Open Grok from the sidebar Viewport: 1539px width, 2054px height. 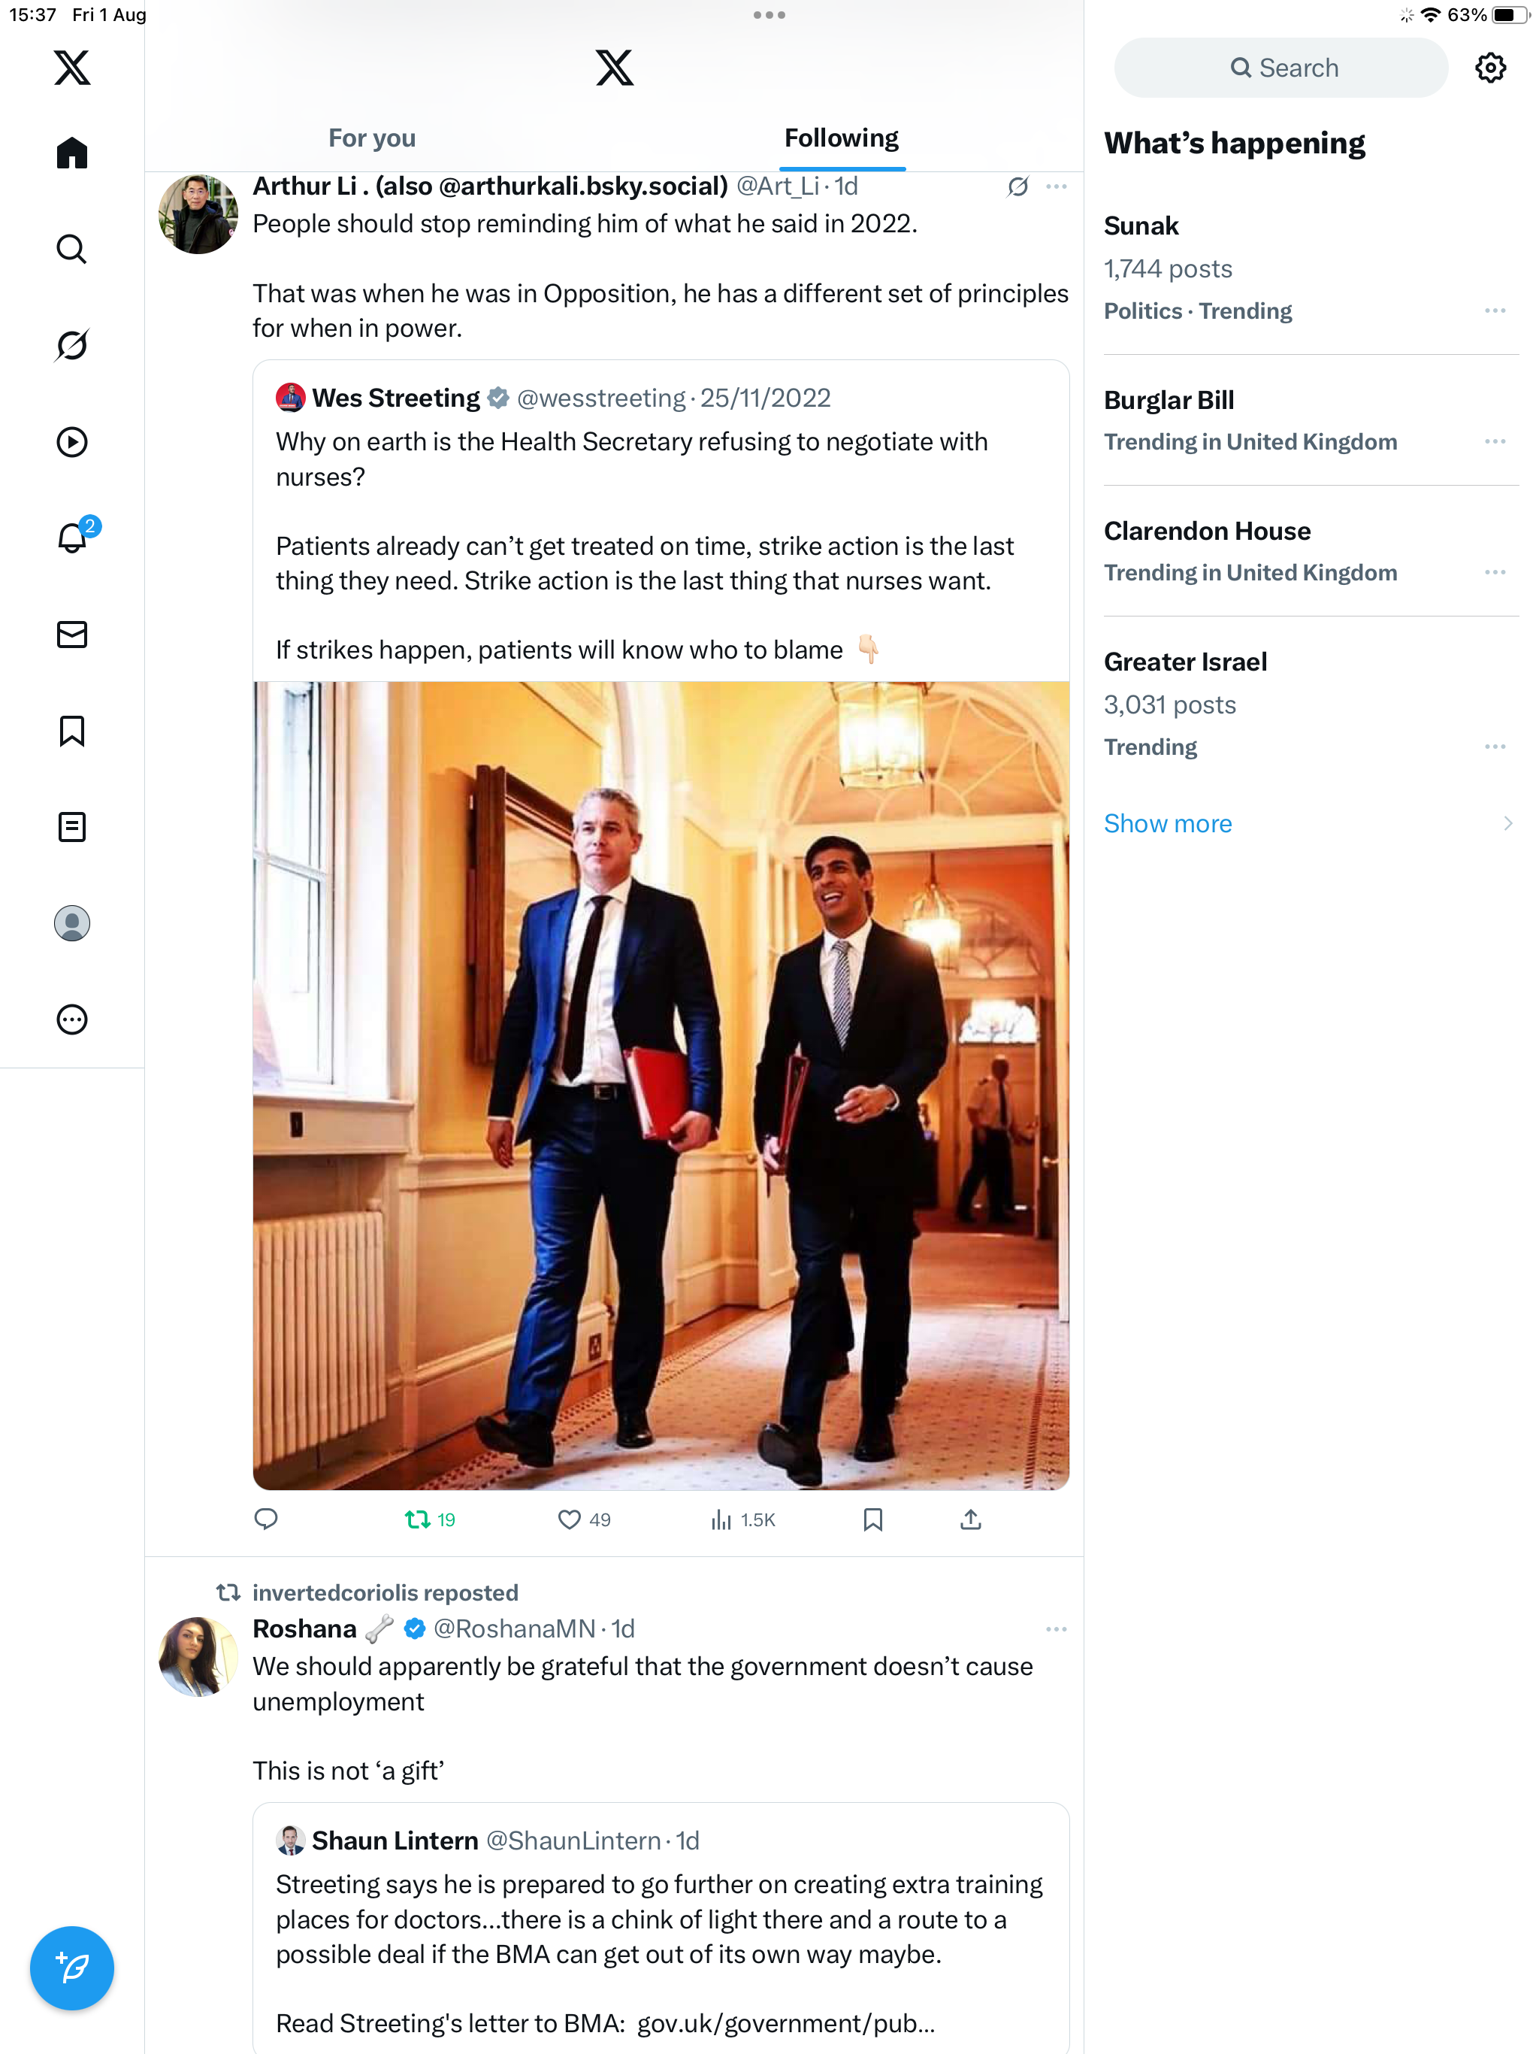tap(71, 345)
